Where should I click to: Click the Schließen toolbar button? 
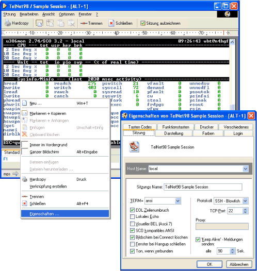(121, 23)
